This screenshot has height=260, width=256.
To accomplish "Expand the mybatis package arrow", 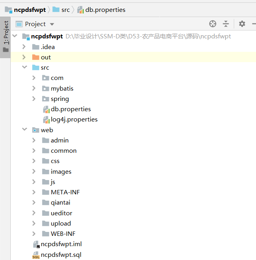I will point(34,88).
